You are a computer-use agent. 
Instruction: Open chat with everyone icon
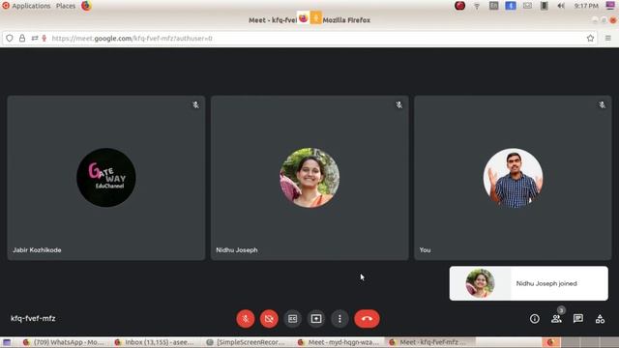578,318
